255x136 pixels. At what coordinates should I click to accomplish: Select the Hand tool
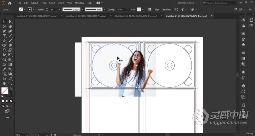coord(4,83)
